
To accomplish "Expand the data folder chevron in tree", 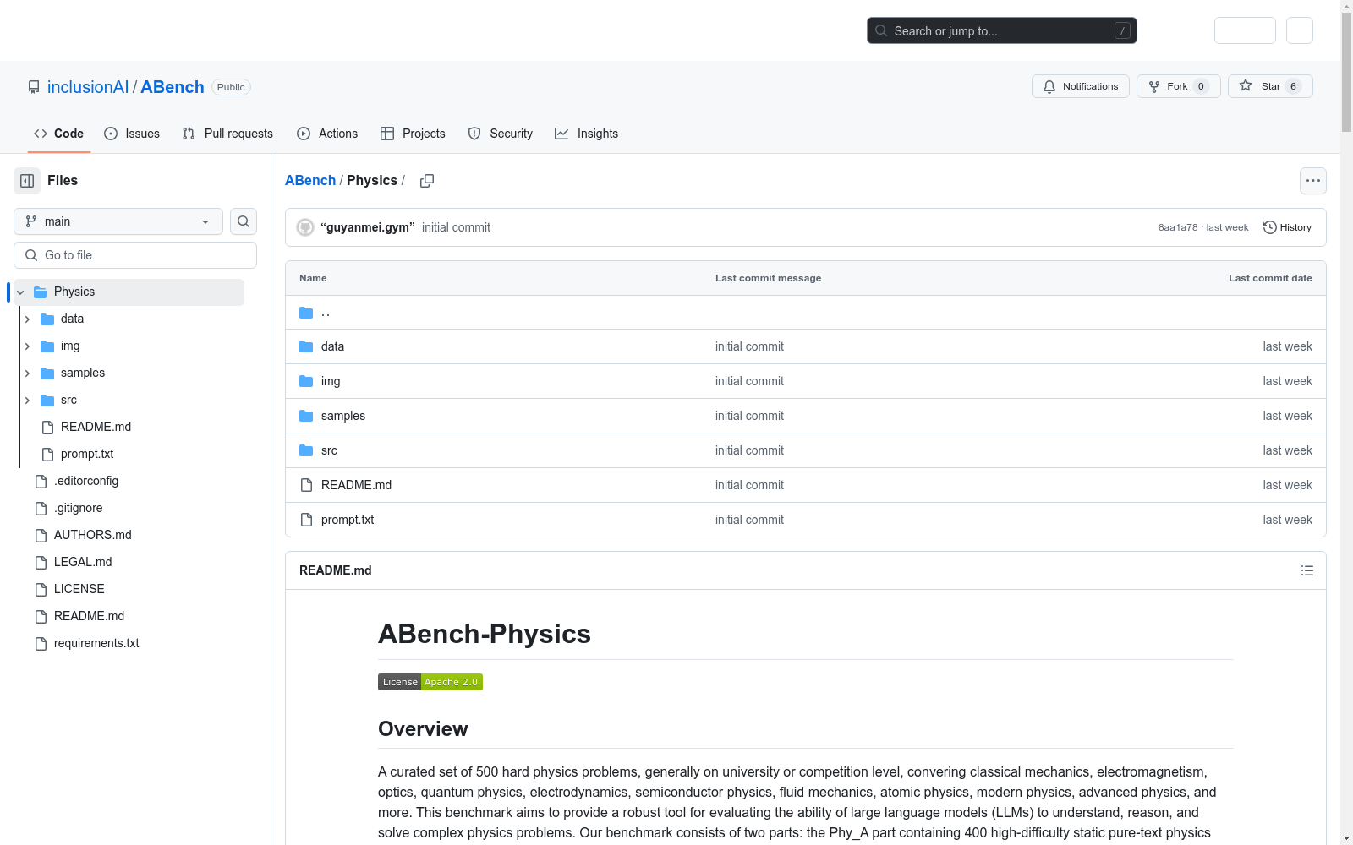I will click(x=27, y=319).
